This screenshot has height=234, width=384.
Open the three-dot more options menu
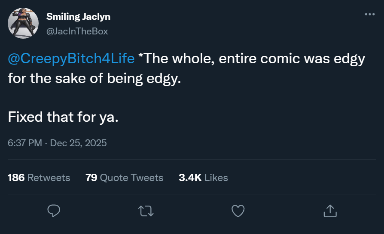coord(369,14)
